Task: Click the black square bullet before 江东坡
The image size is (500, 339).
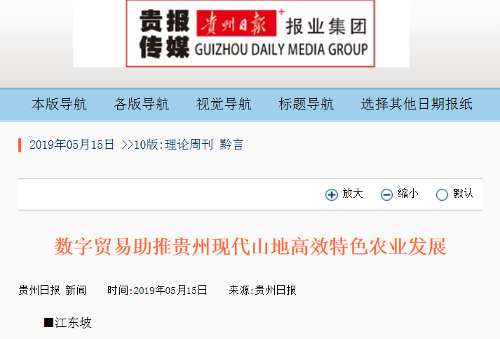Action: click(48, 323)
